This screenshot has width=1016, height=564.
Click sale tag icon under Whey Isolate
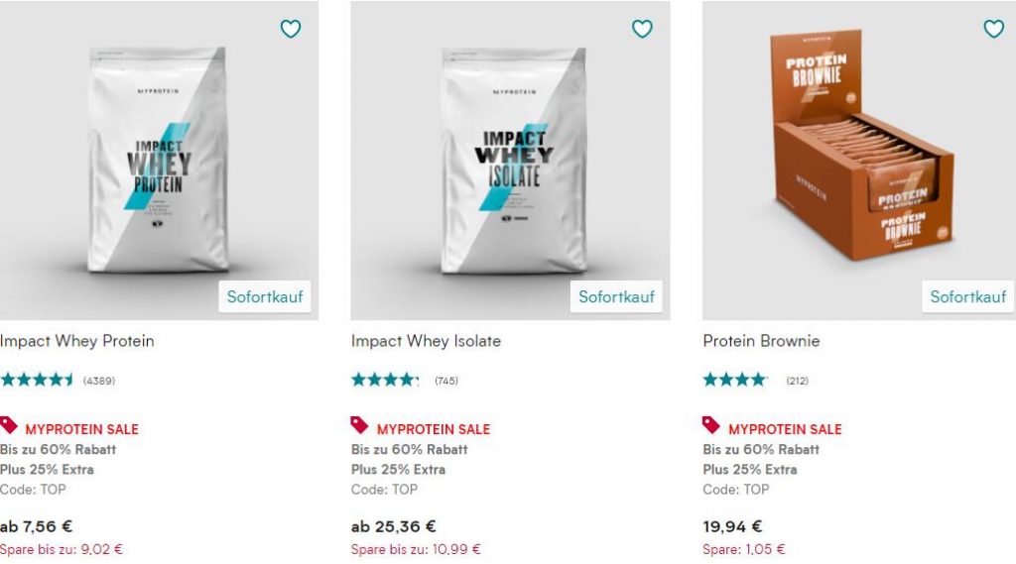(x=359, y=425)
